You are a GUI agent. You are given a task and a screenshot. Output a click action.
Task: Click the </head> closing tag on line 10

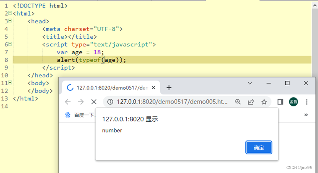pyautogui.click(x=40, y=75)
